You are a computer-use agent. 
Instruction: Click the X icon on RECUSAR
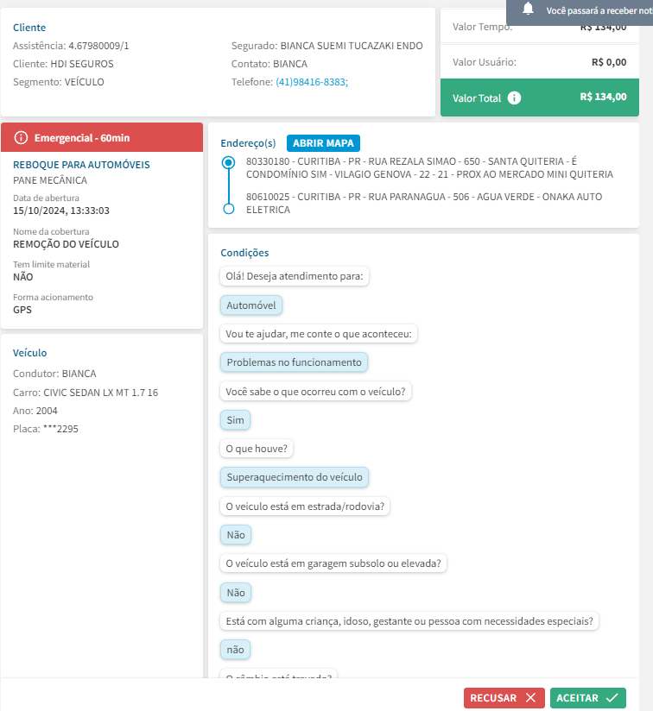pyautogui.click(x=530, y=697)
